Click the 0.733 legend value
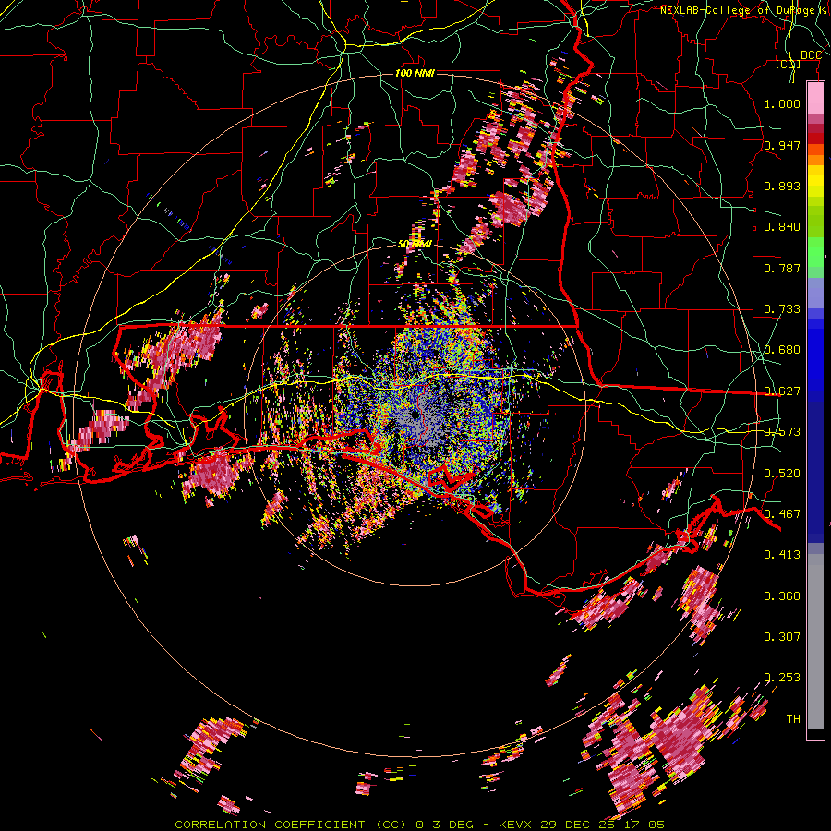This screenshot has height=831, width=831. tap(782, 309)
